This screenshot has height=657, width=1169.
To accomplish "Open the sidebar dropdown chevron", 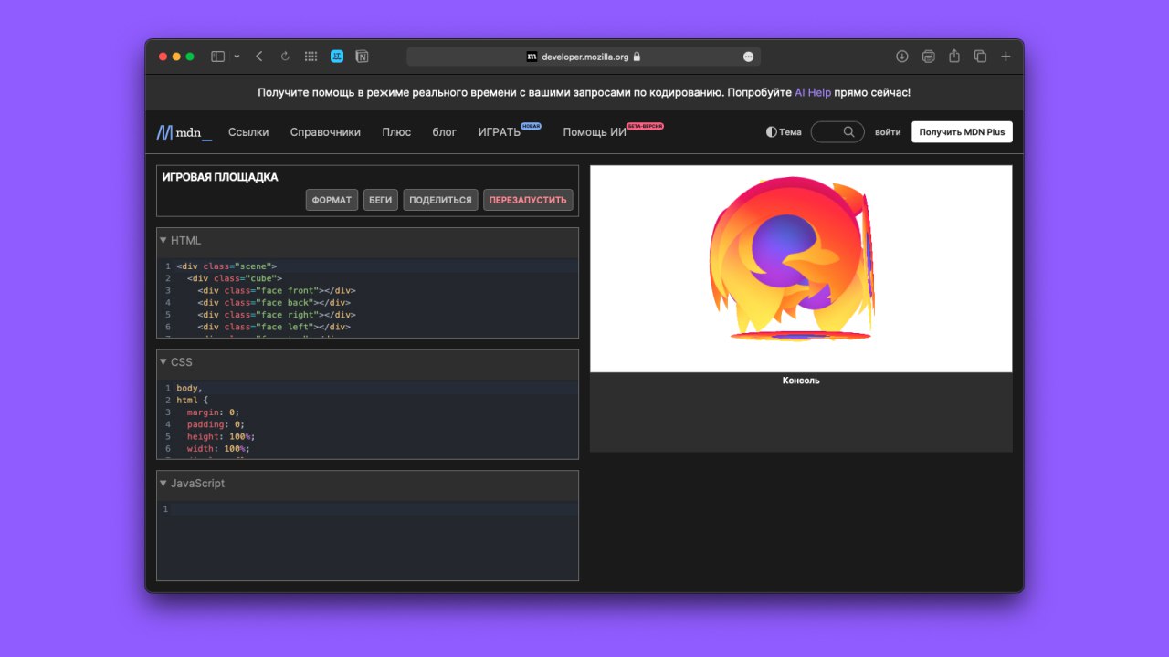I will pos(237,57).
